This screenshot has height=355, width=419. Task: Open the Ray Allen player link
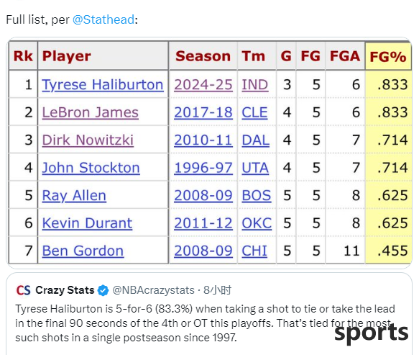coord(74,196)
